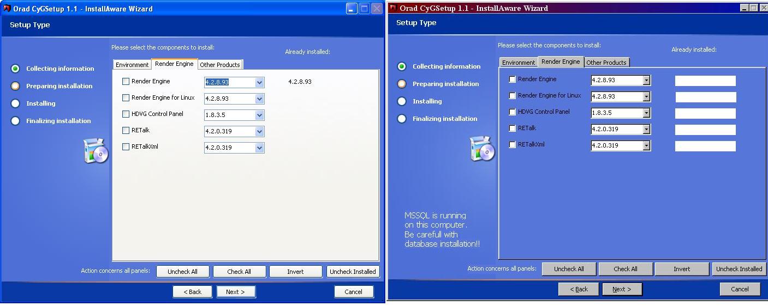The image size is (768, 306).
Task: Switch to Environment tab in right window
Action: 519,63
